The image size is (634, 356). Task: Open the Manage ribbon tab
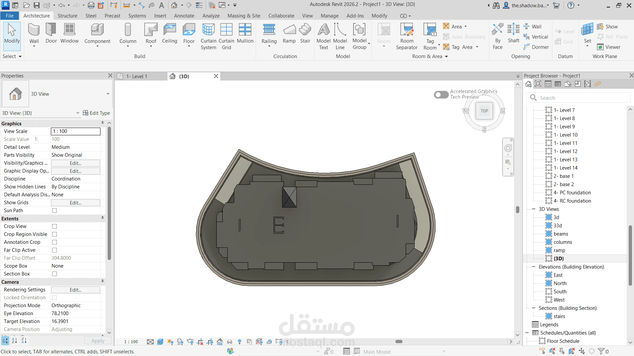[329, 16]
